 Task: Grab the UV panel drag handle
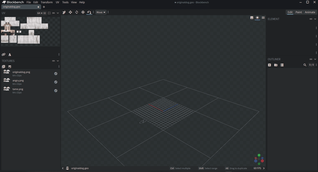54,13
